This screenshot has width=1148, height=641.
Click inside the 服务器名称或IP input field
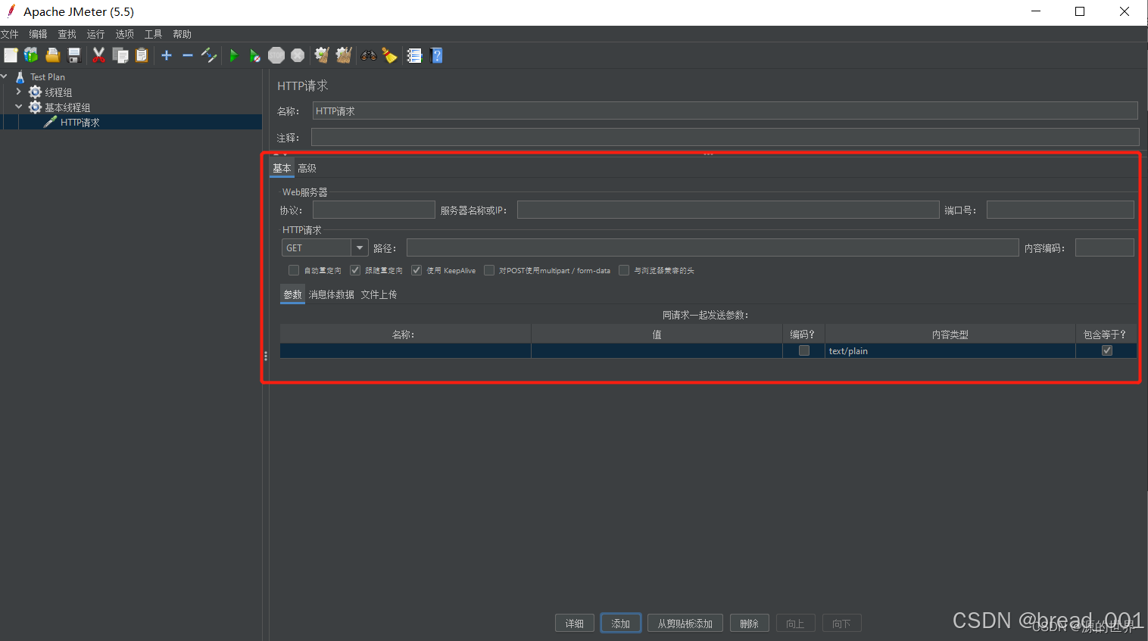point(727,209)
